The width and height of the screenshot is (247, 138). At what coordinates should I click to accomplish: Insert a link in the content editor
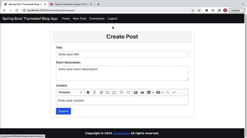coord(101,92)
